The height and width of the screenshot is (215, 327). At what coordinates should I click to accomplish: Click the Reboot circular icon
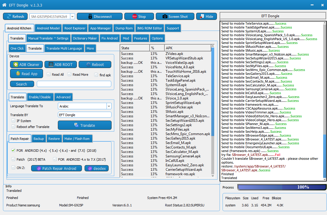click(88, 64)
